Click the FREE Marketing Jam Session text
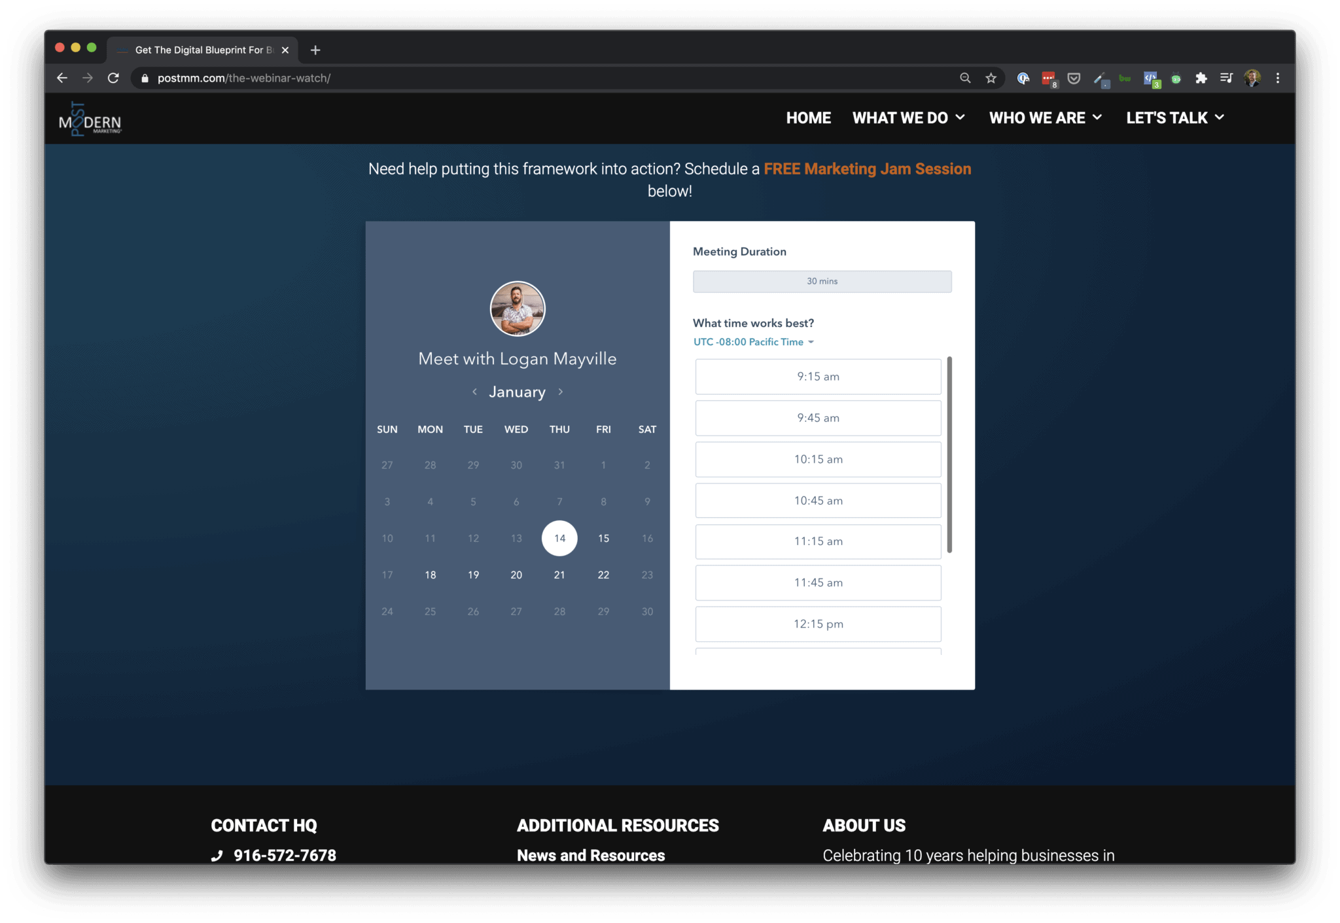The image size is (1340, 923). [x=867, y=169]
